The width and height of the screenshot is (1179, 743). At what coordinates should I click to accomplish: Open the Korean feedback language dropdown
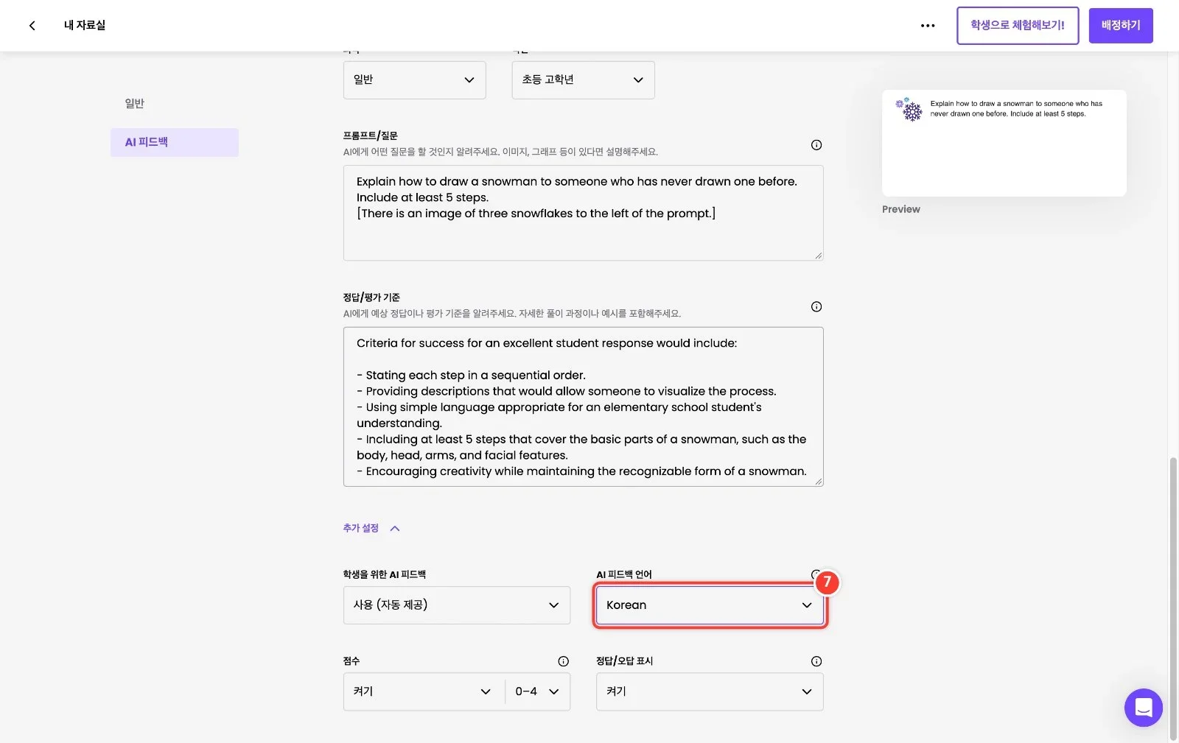point(710,605)
